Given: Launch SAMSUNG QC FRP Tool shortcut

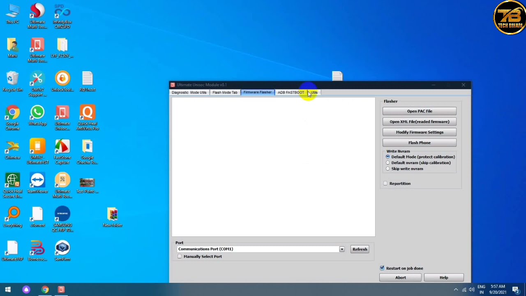Looking at the screenshot, I should (62, 220).
